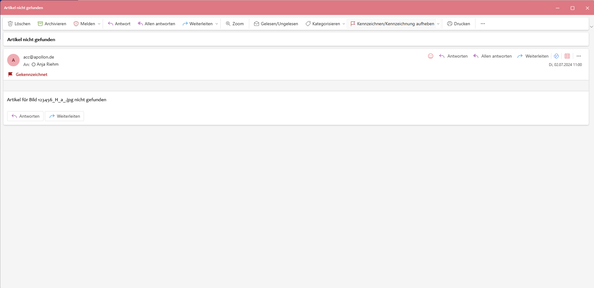This screenshot has height=288, width=594.
Task: Expand the Melden dropdown arrow
Action: 99,24
